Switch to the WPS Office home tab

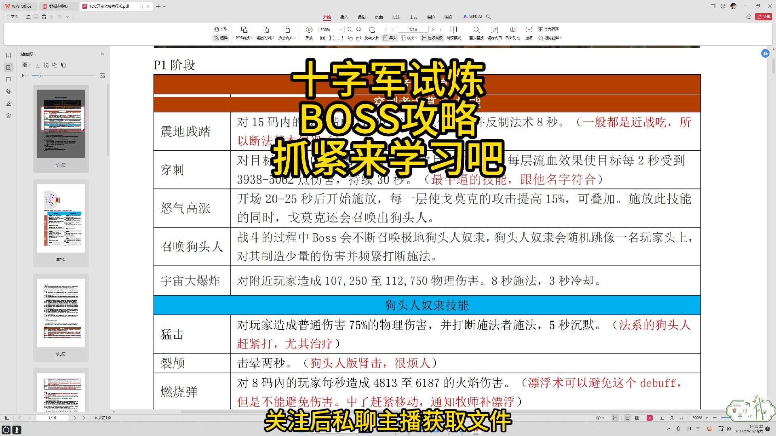coord(19,6)
